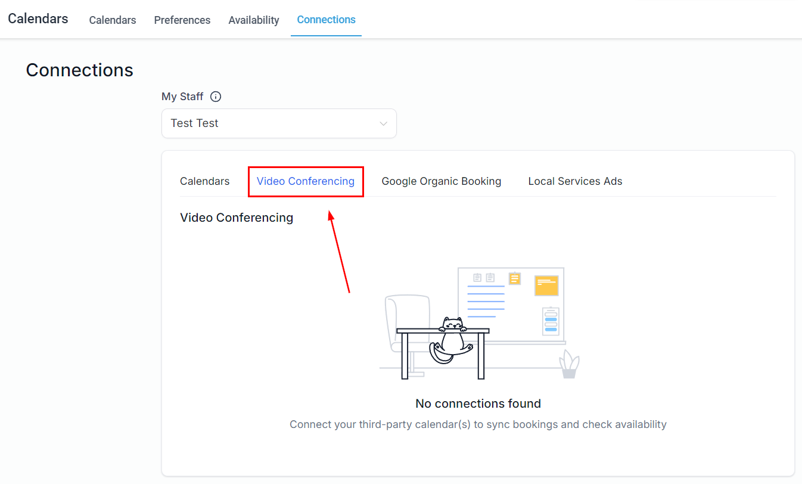Click the Video Conferencing section heading

click(237, 218)
